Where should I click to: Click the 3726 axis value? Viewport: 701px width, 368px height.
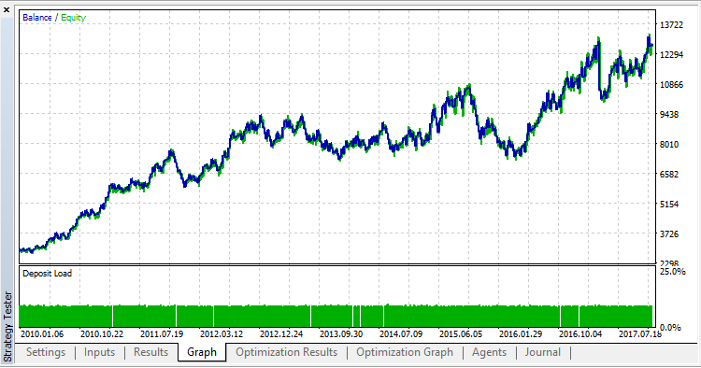pyautogui.click(x=669, y=234)
